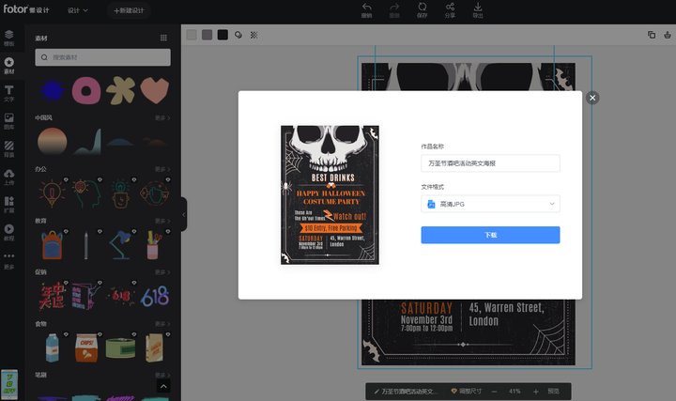Collapse the left materials panel arrow

tap(183, 214)
